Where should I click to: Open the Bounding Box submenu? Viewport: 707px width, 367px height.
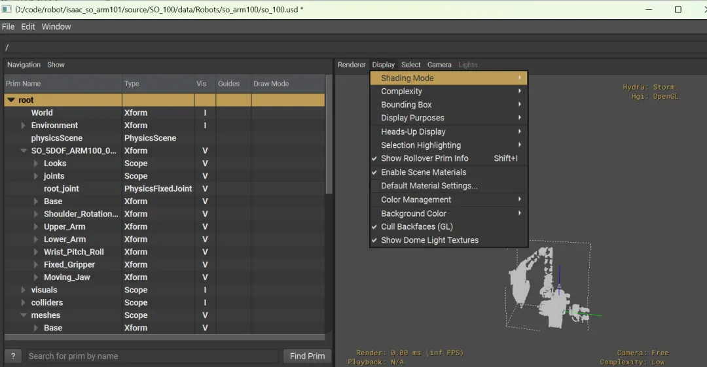(x=448, y=105)
